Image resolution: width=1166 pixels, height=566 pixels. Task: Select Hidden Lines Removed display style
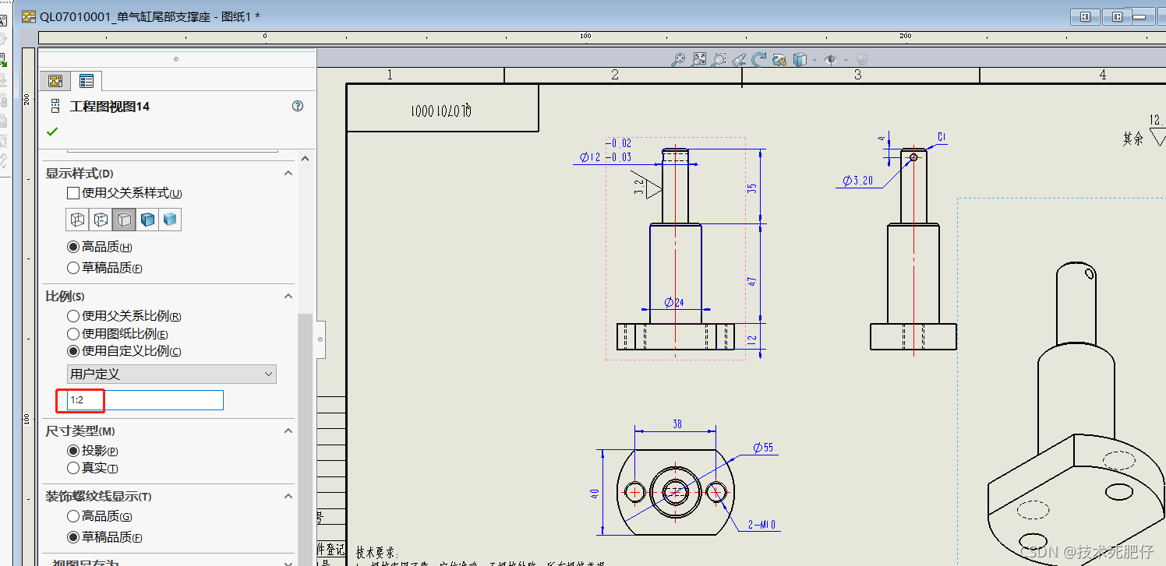tap(124, 220)
